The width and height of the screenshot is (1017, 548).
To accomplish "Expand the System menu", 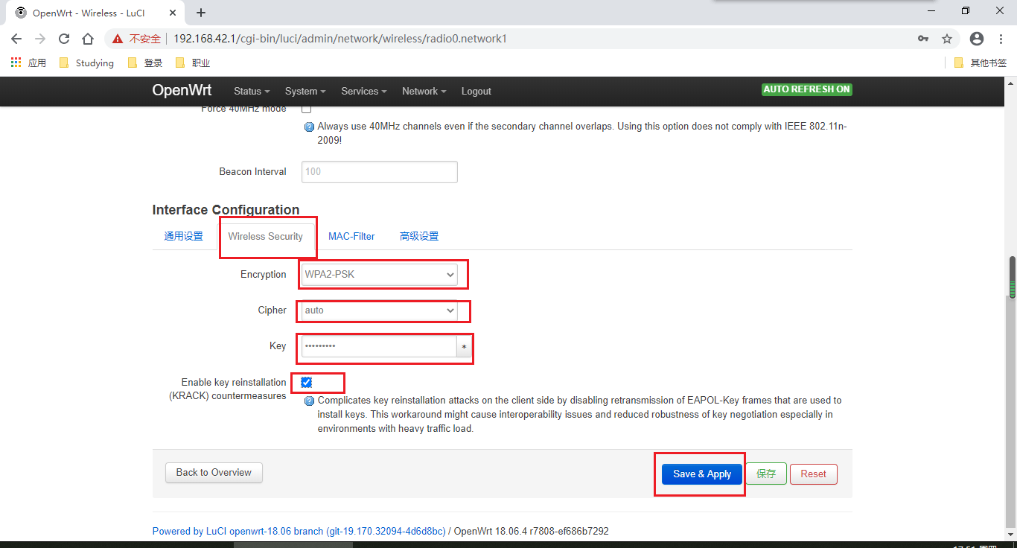I will [x=305, y=91].
